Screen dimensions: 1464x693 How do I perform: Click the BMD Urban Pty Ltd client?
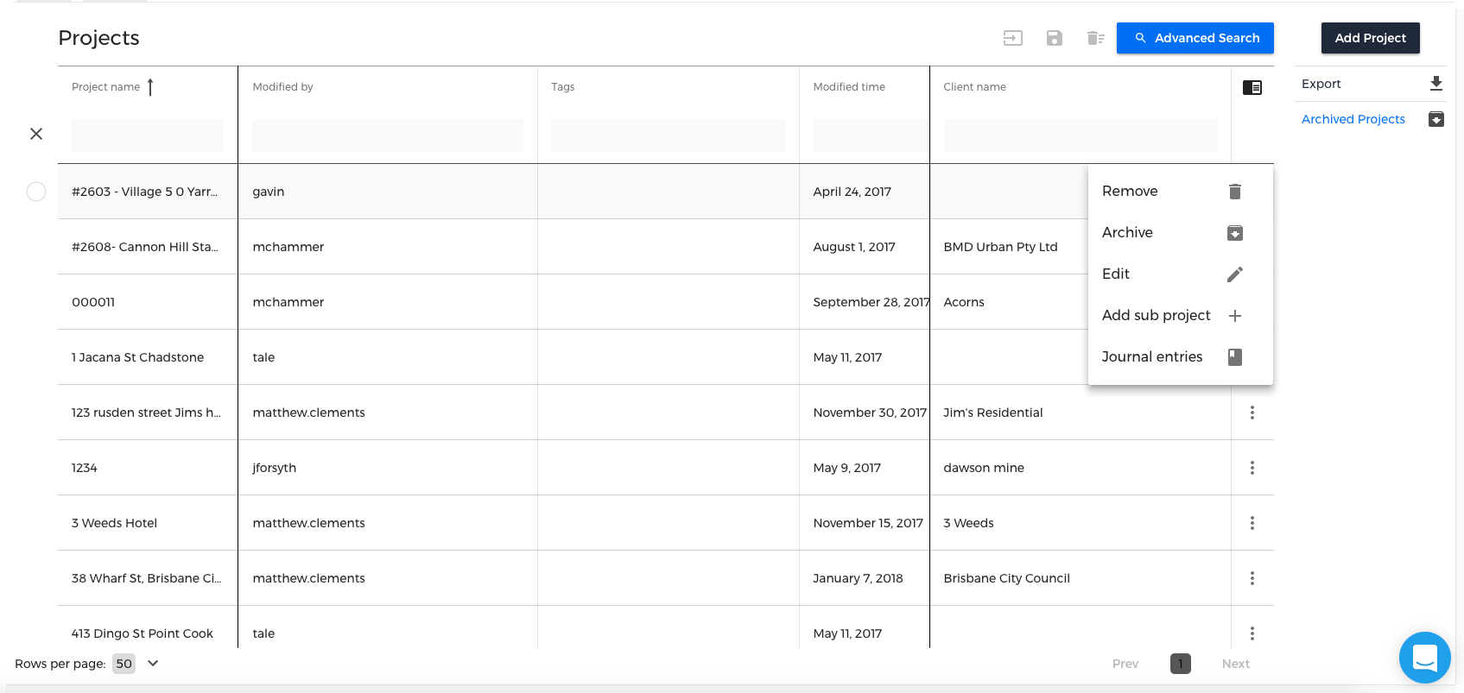[1000, 247]
